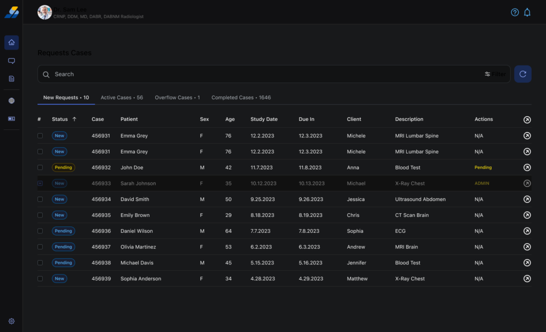Click the globe icon in sidebar
Screen dimensions: 546x332
tap(11, 101)
